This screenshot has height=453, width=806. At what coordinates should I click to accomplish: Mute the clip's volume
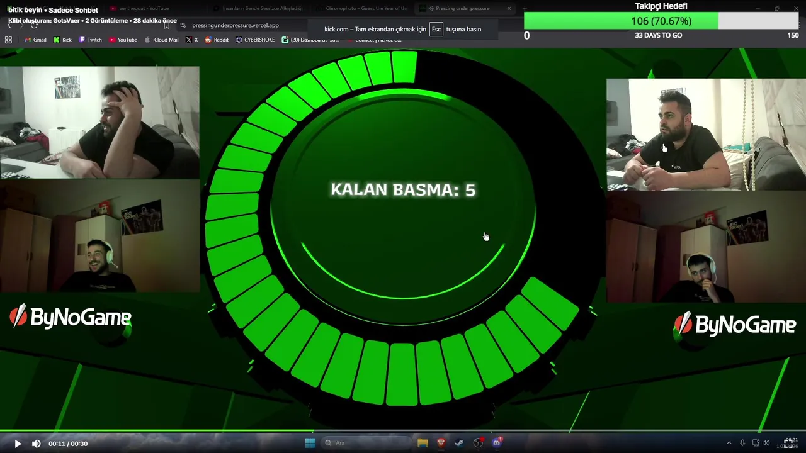coord(37,444)
